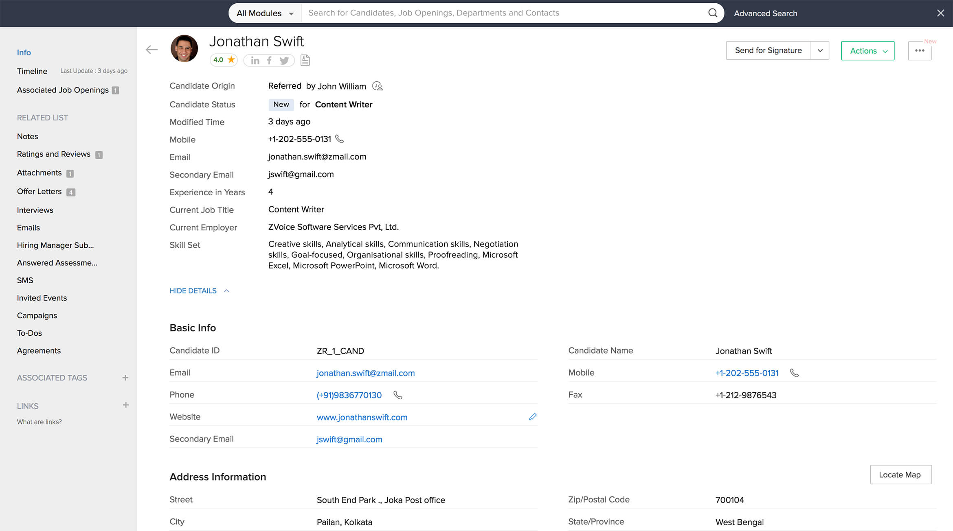The image size is (953, 531).
Task: Open the LinkedIn profile icon
Action: [255, 61]
